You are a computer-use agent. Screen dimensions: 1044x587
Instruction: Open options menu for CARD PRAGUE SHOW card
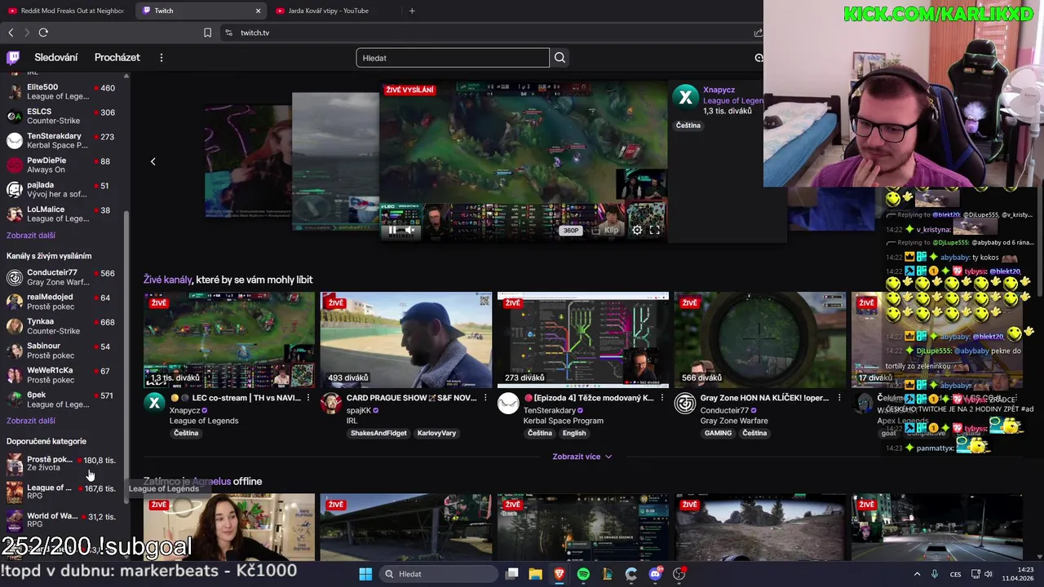click(485, 398)
